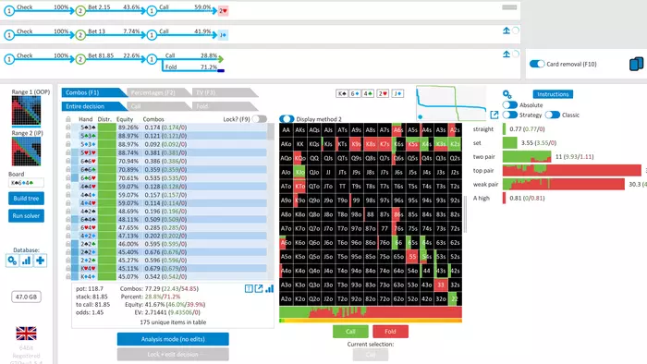Screen dimensions: 647x364
Task: Open the database settings gears icon
Action: (12, 261)
